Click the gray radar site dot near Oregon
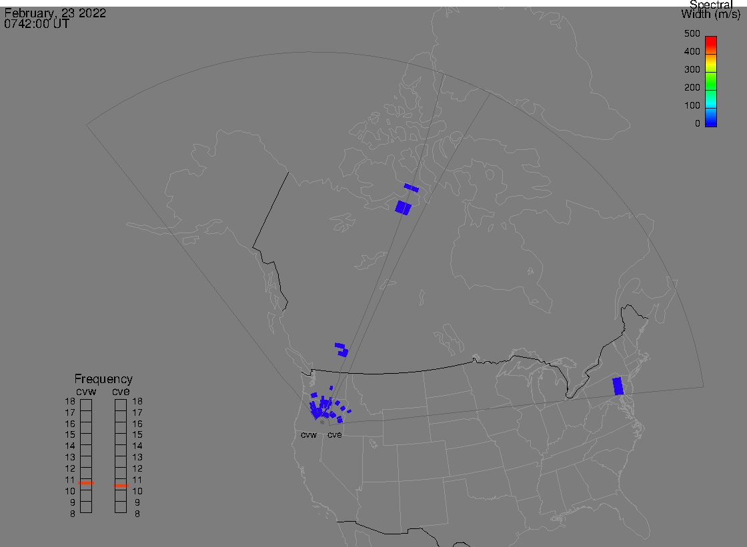Image resolution: width=747 pixels, height=547 pixels. (323, 422)
